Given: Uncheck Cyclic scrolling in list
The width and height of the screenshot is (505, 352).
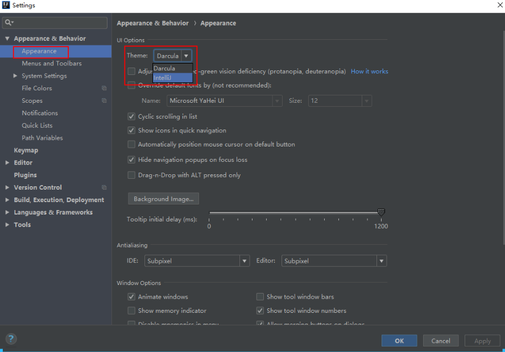Looking at the screenshot, I should tap(131, 116).
